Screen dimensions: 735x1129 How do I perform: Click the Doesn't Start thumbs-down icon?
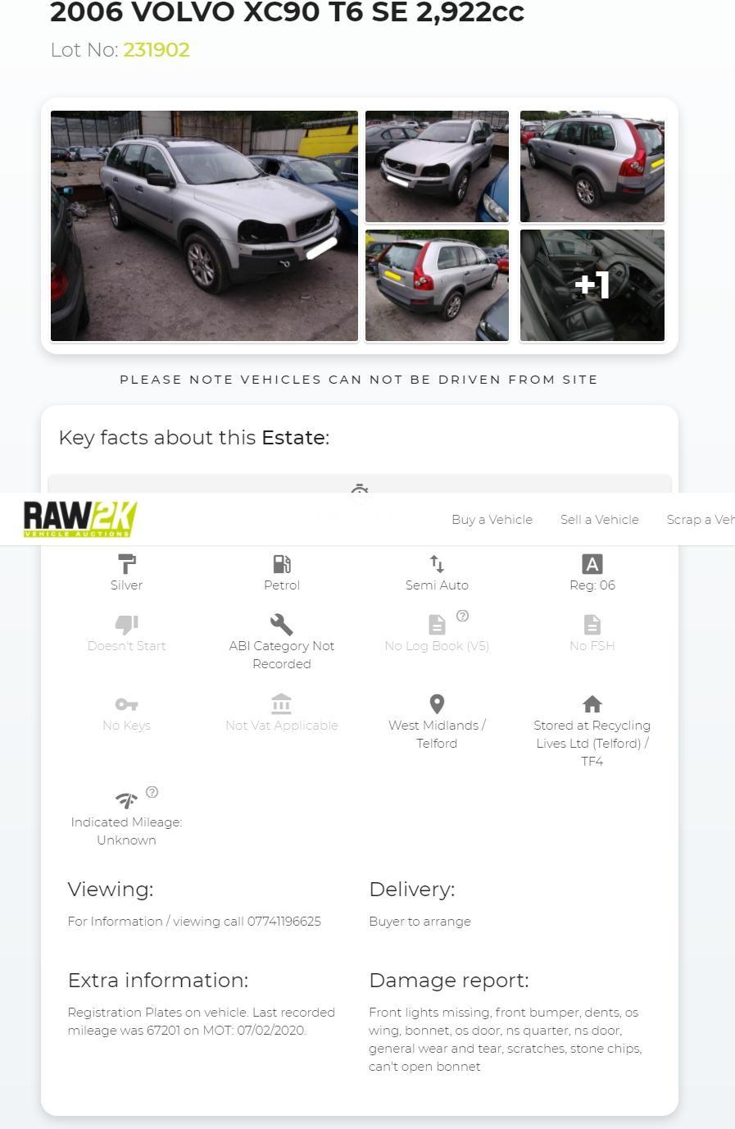[x=126, y=625]
